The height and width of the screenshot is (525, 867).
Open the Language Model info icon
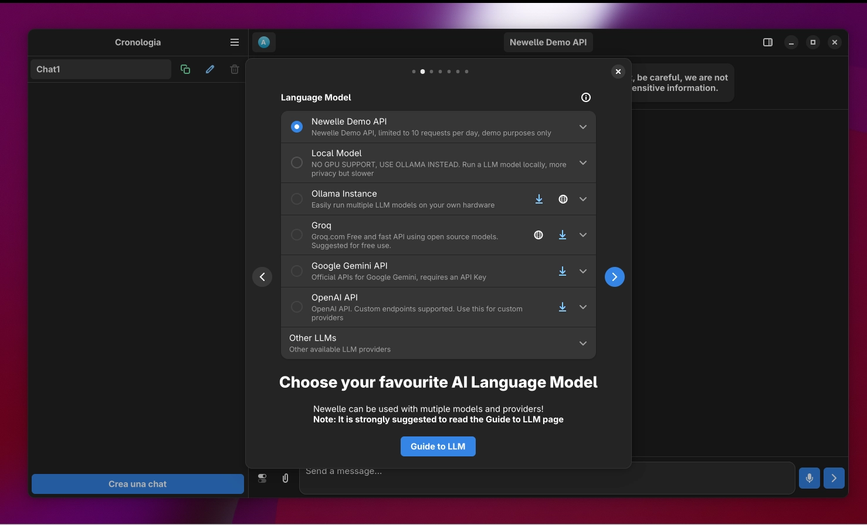[586, 97]
